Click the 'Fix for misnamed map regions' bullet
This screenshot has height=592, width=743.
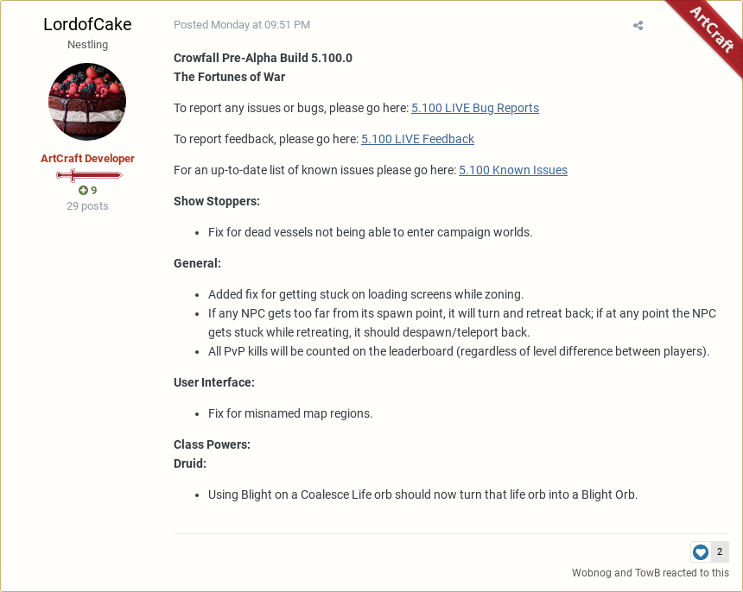(x=290, y=413)
